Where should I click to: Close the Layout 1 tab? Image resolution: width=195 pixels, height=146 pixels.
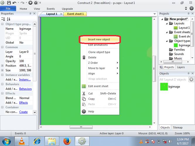(61, 14)
